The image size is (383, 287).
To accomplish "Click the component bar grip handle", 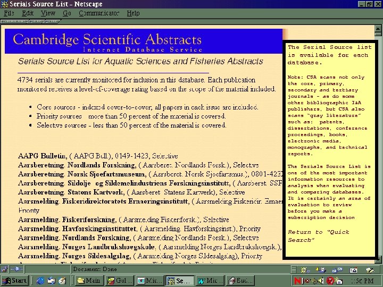I will tap(294, 269).
